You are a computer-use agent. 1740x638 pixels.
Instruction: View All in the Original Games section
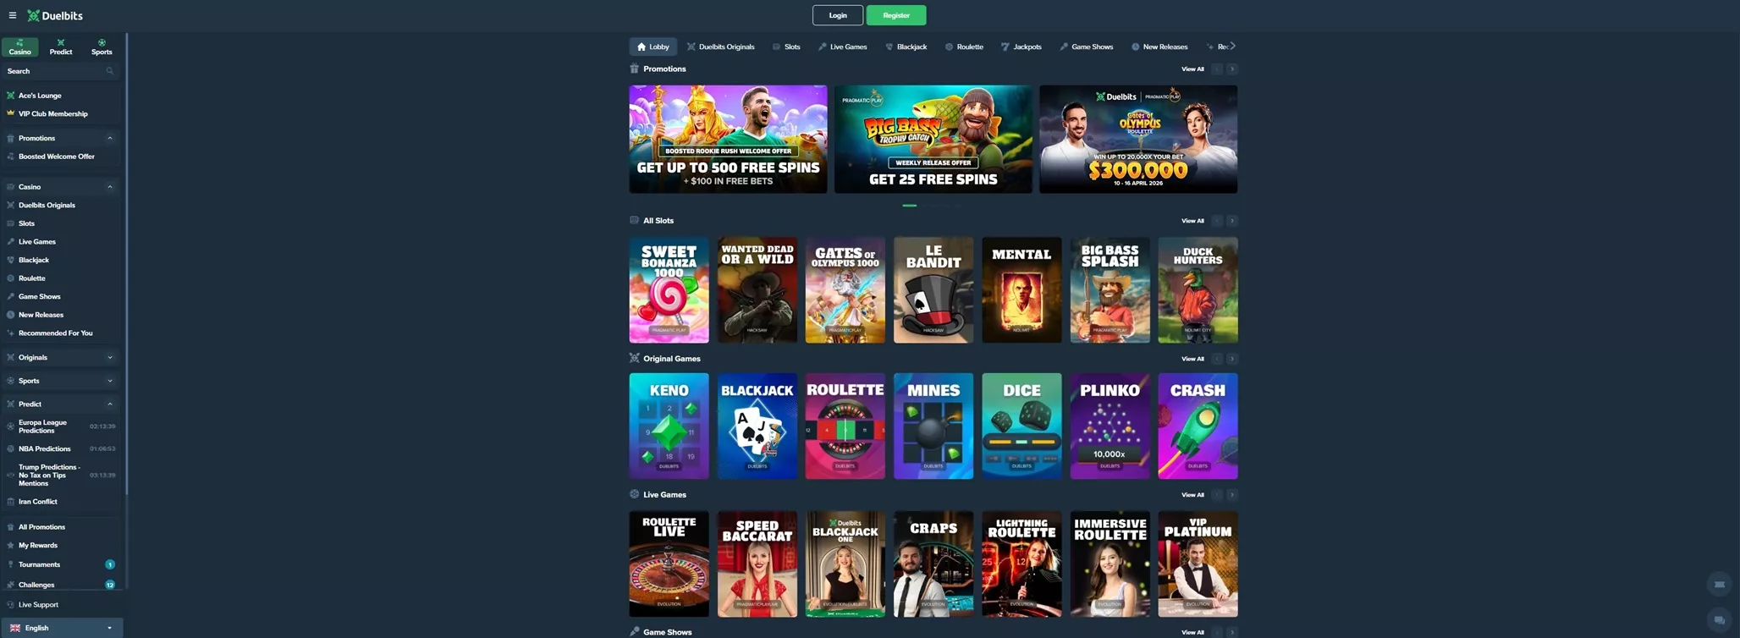[x=1192, y=359]
